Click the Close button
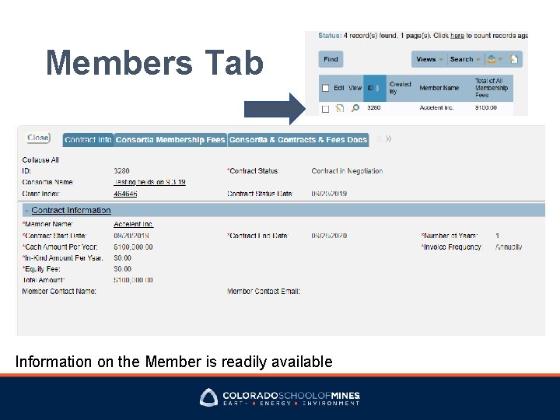 [38, 138]
